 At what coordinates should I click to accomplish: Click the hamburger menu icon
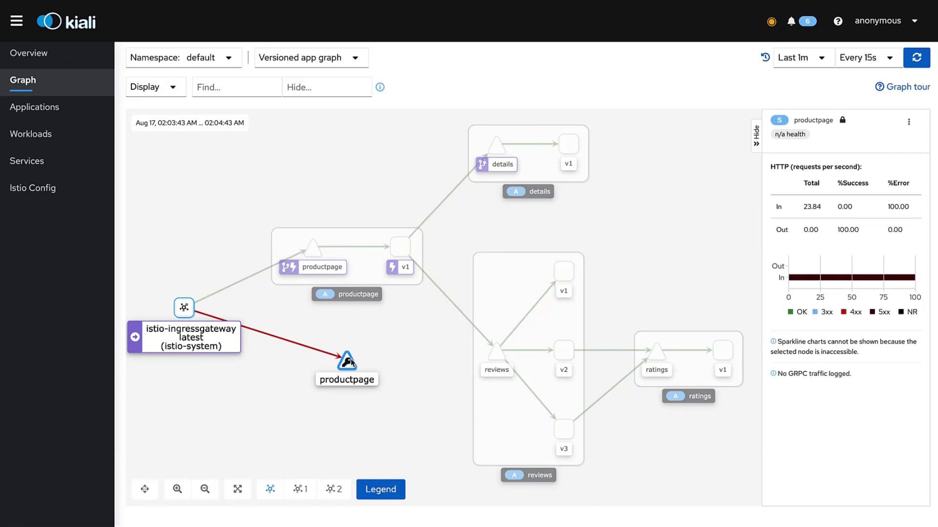click(17, 21)
